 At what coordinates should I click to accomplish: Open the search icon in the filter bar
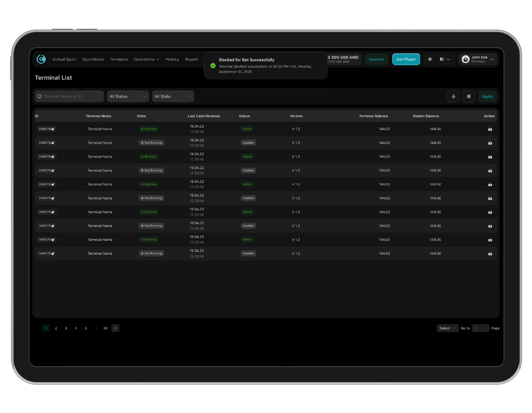click(39, 96)
